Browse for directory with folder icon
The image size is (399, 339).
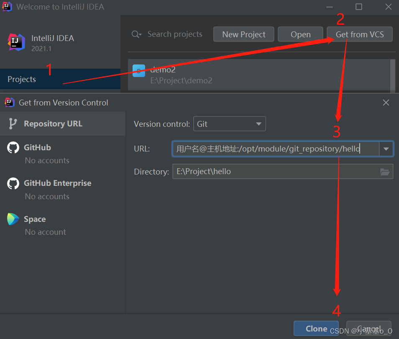[x=385, y=172]
